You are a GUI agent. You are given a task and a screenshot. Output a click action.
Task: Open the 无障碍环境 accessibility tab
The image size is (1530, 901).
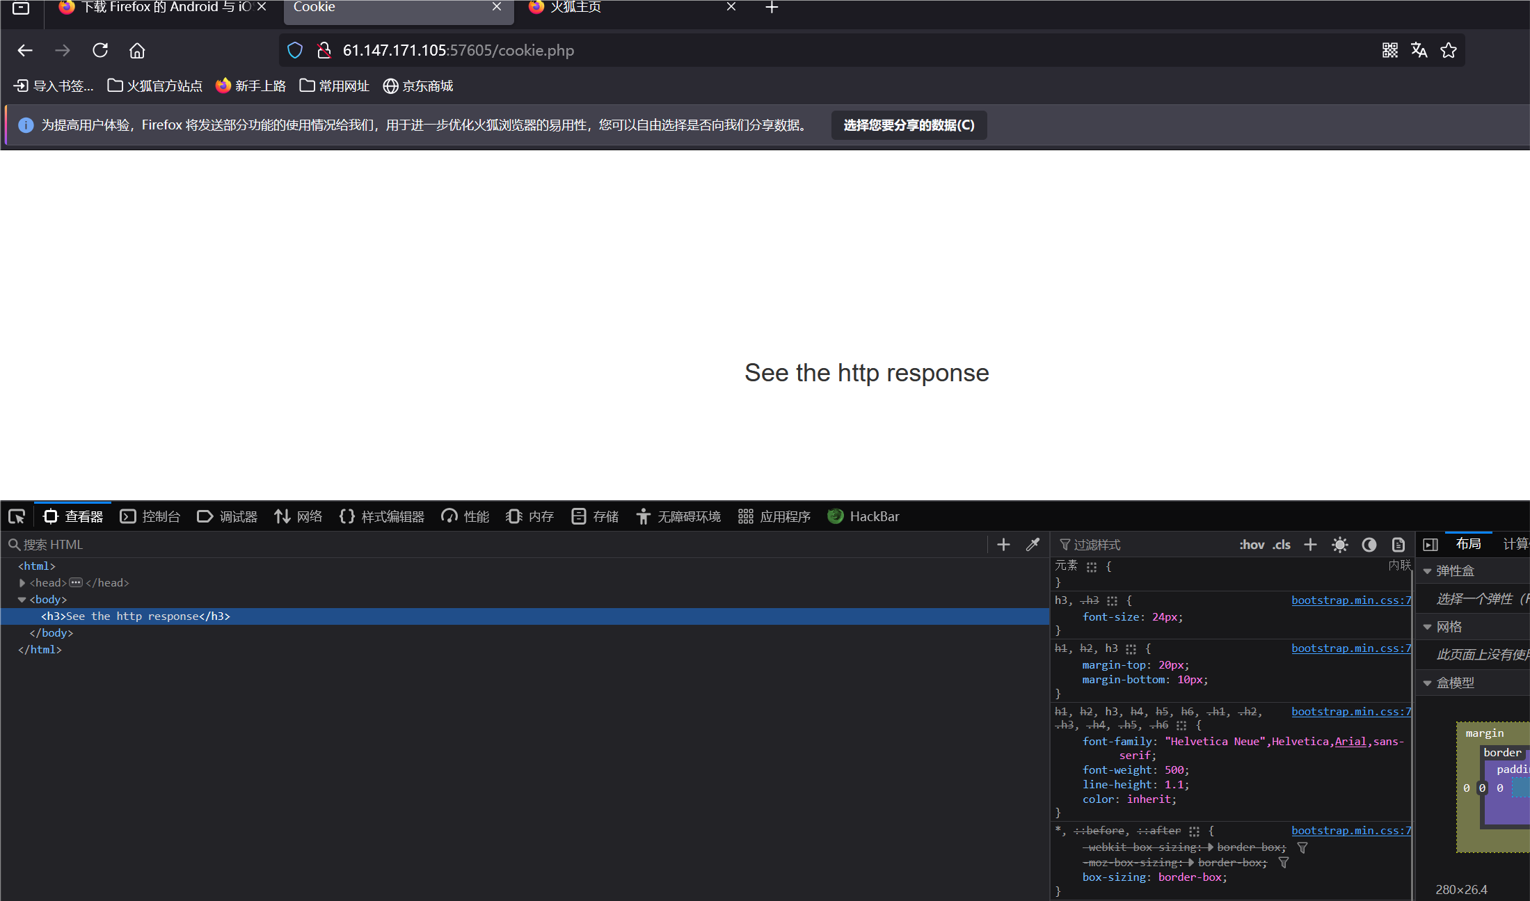(x=678, y=516)
